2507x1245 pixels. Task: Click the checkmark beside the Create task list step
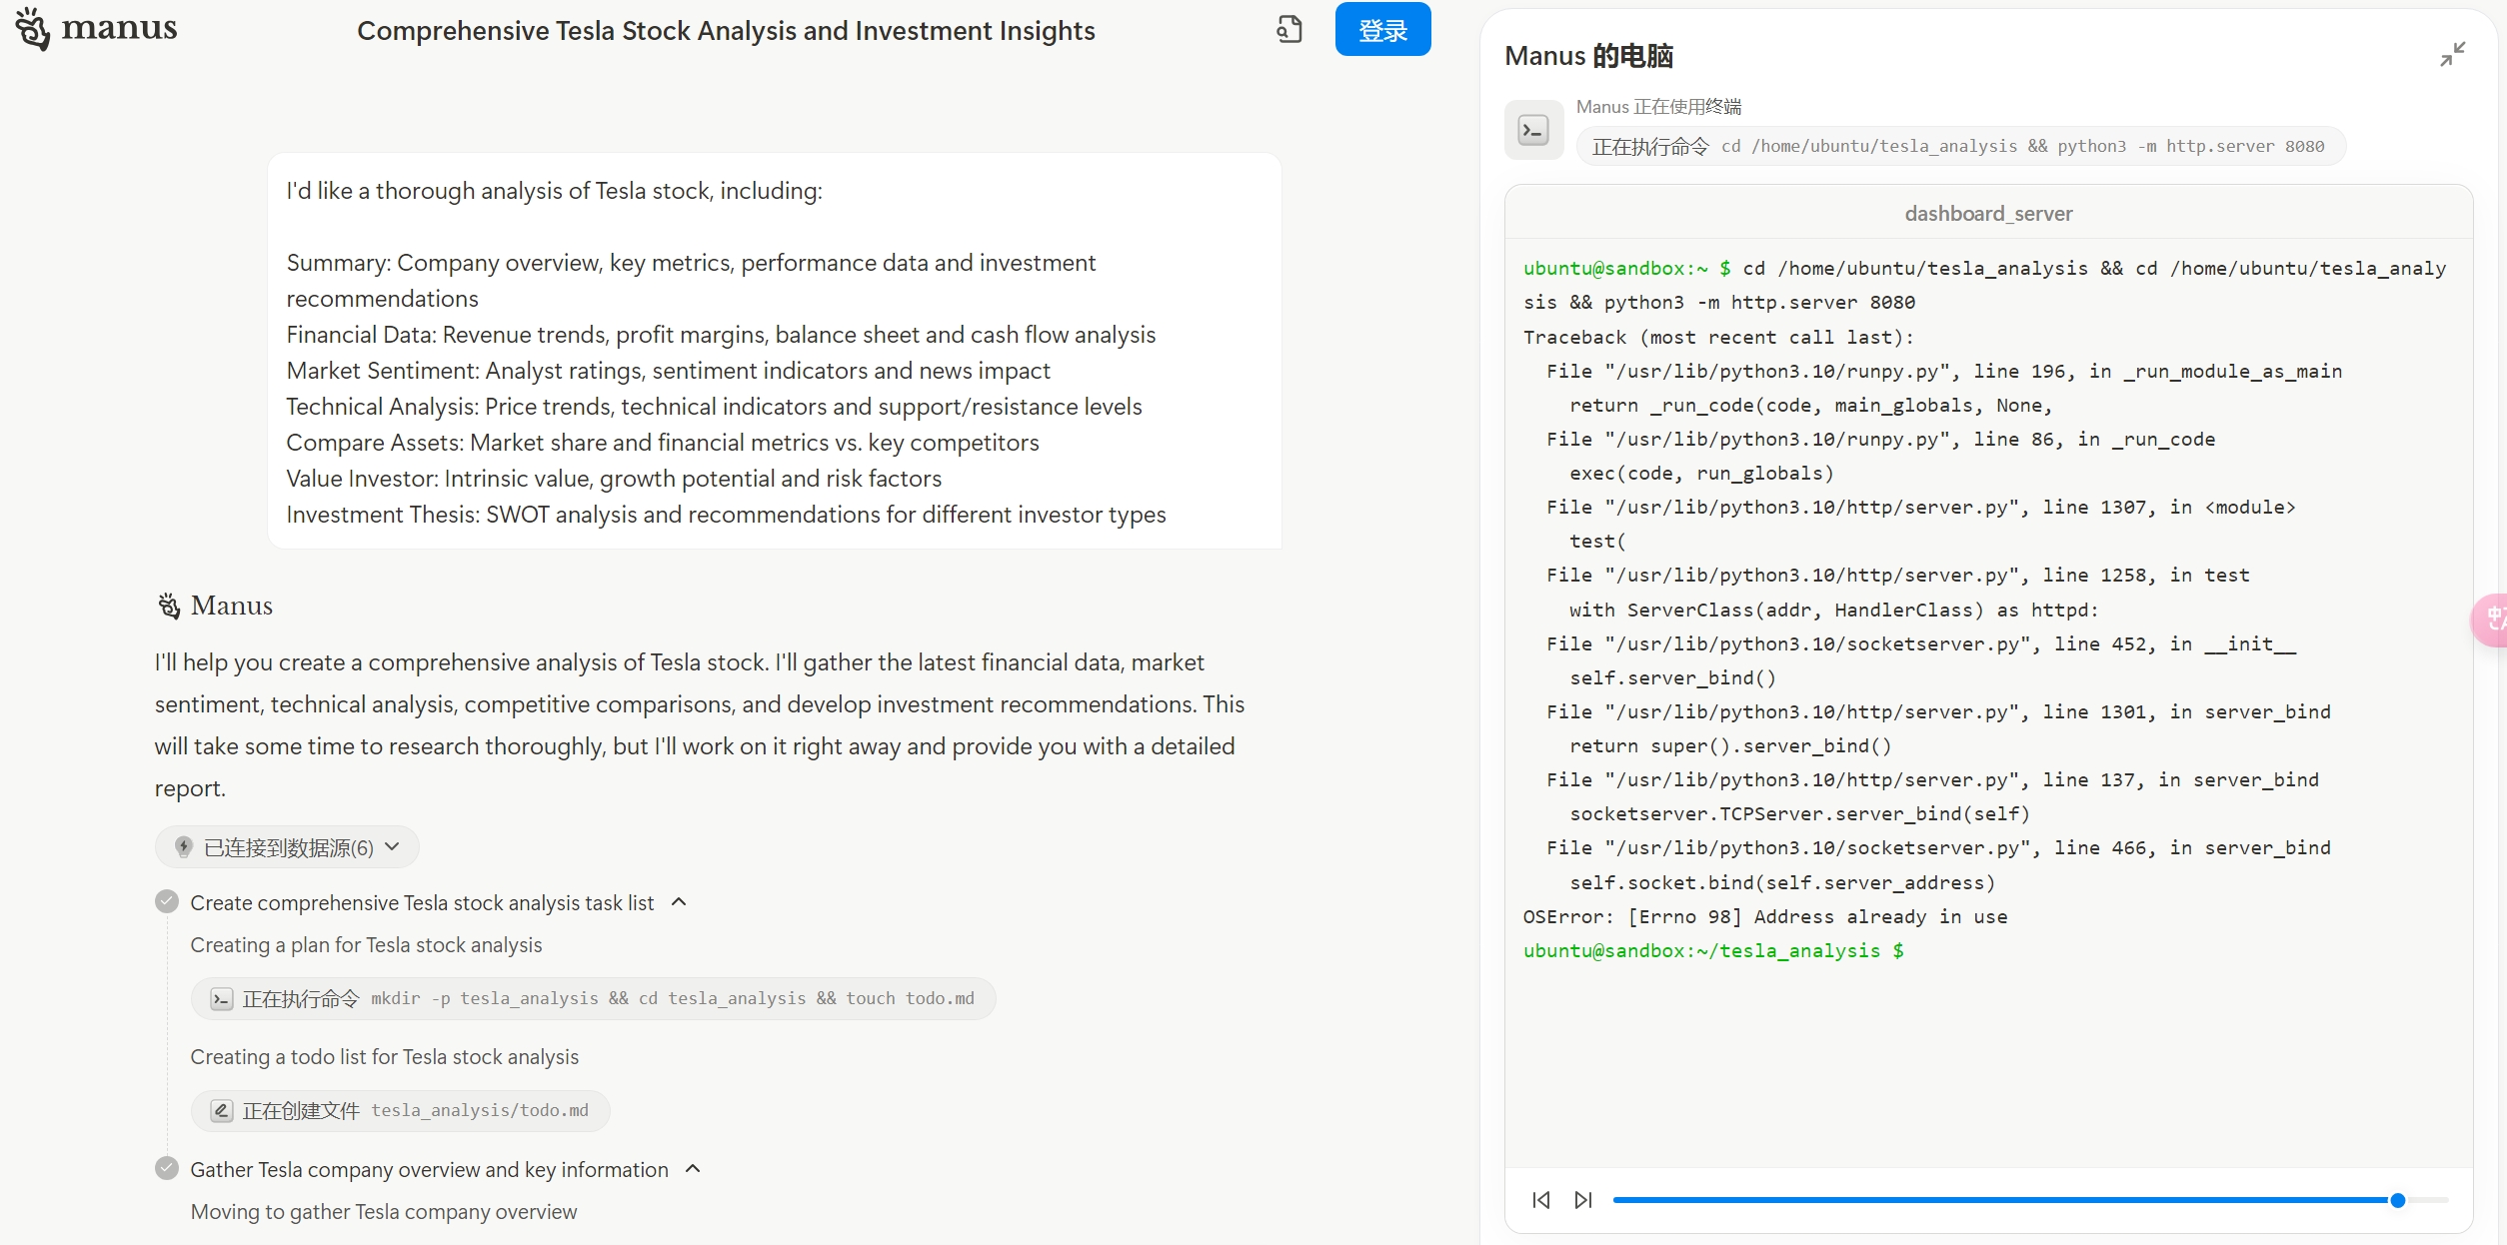click(x=167, y=902)
